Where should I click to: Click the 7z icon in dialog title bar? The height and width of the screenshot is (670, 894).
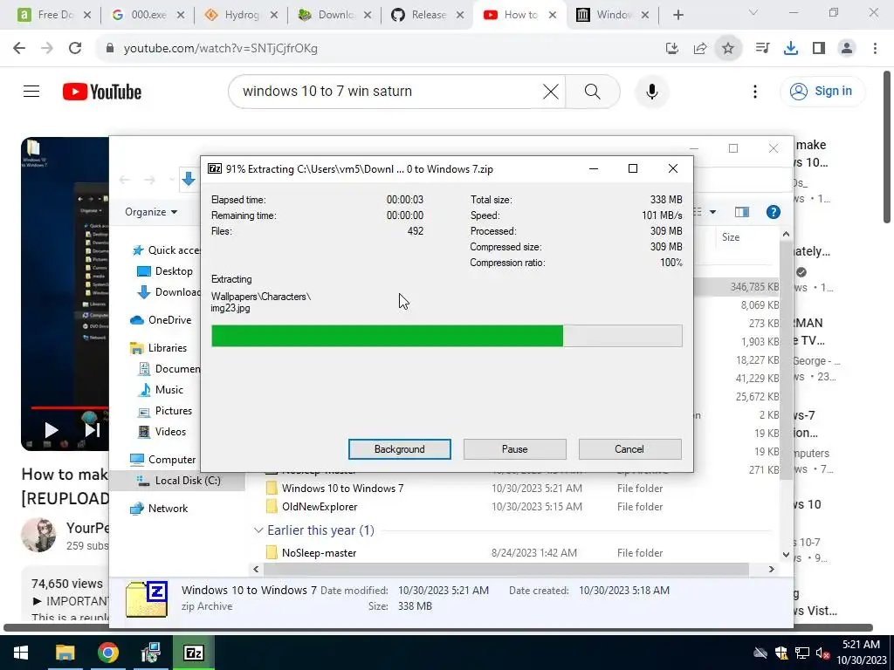[215, 168]
